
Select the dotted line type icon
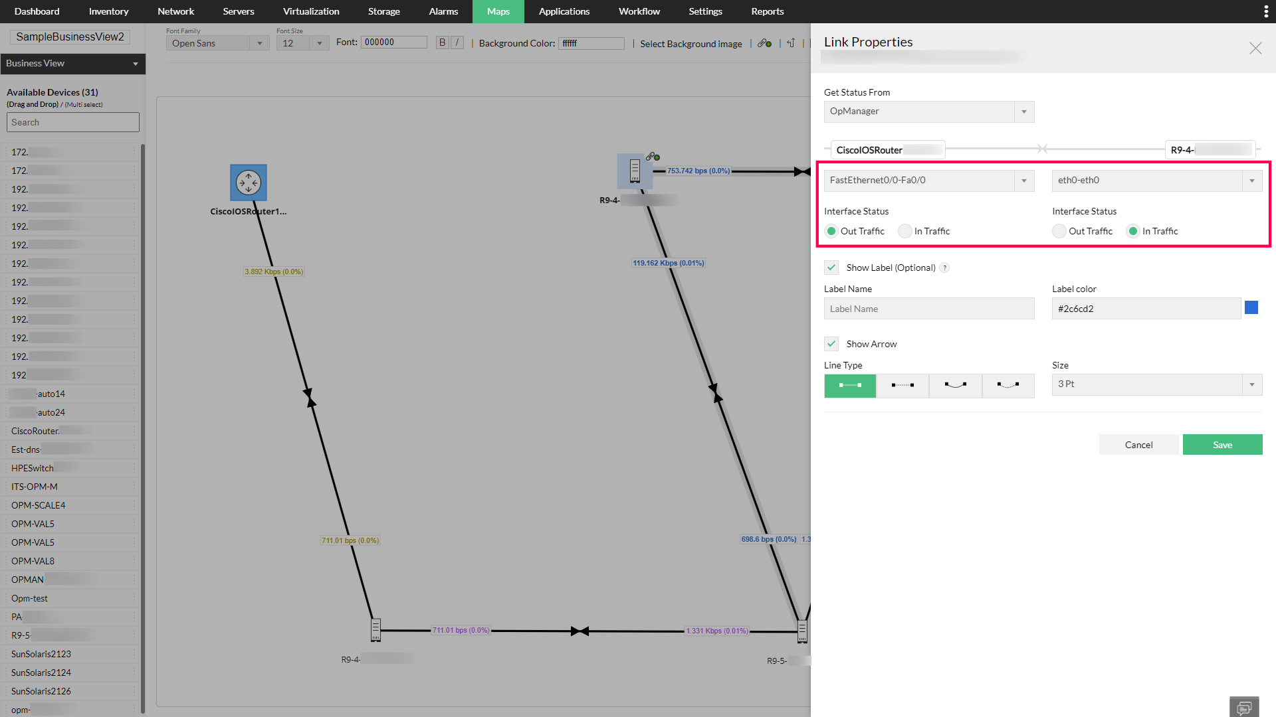point(902,386)
